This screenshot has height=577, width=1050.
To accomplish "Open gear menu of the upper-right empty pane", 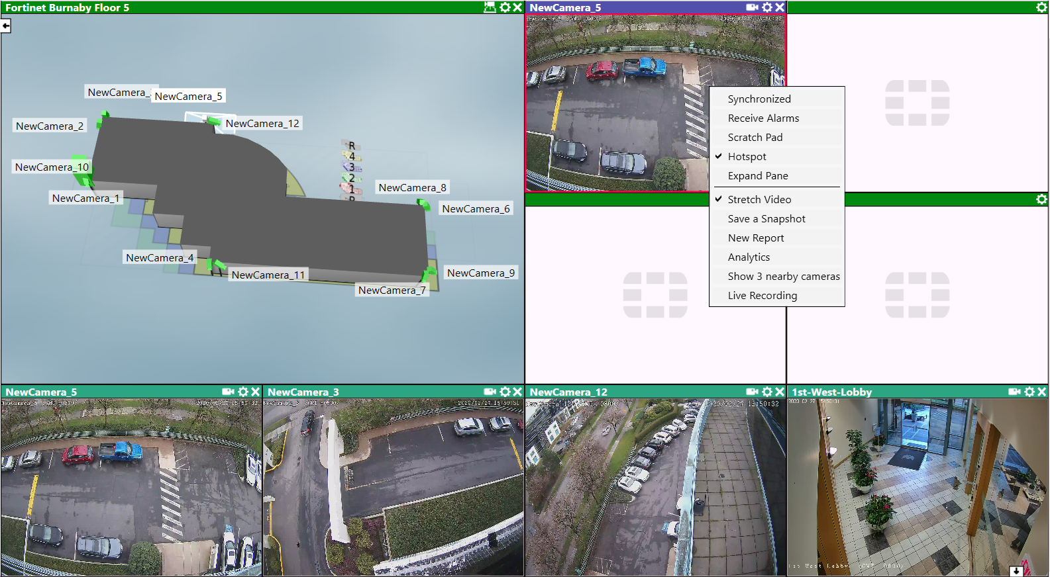I will tap(1041, 7).
